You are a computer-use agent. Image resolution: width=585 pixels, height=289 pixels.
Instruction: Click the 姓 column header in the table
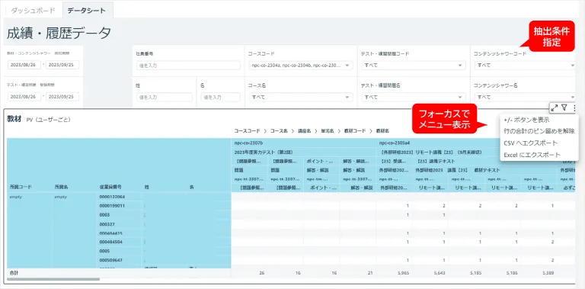pos(147,187)
